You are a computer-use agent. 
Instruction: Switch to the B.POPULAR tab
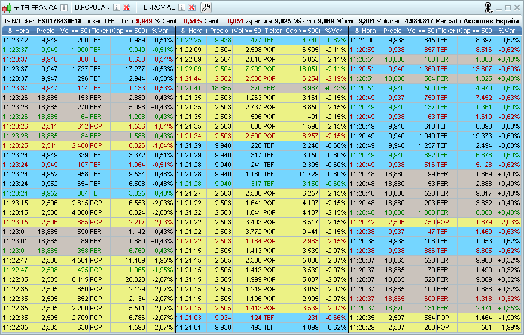(x=92, y=7)
